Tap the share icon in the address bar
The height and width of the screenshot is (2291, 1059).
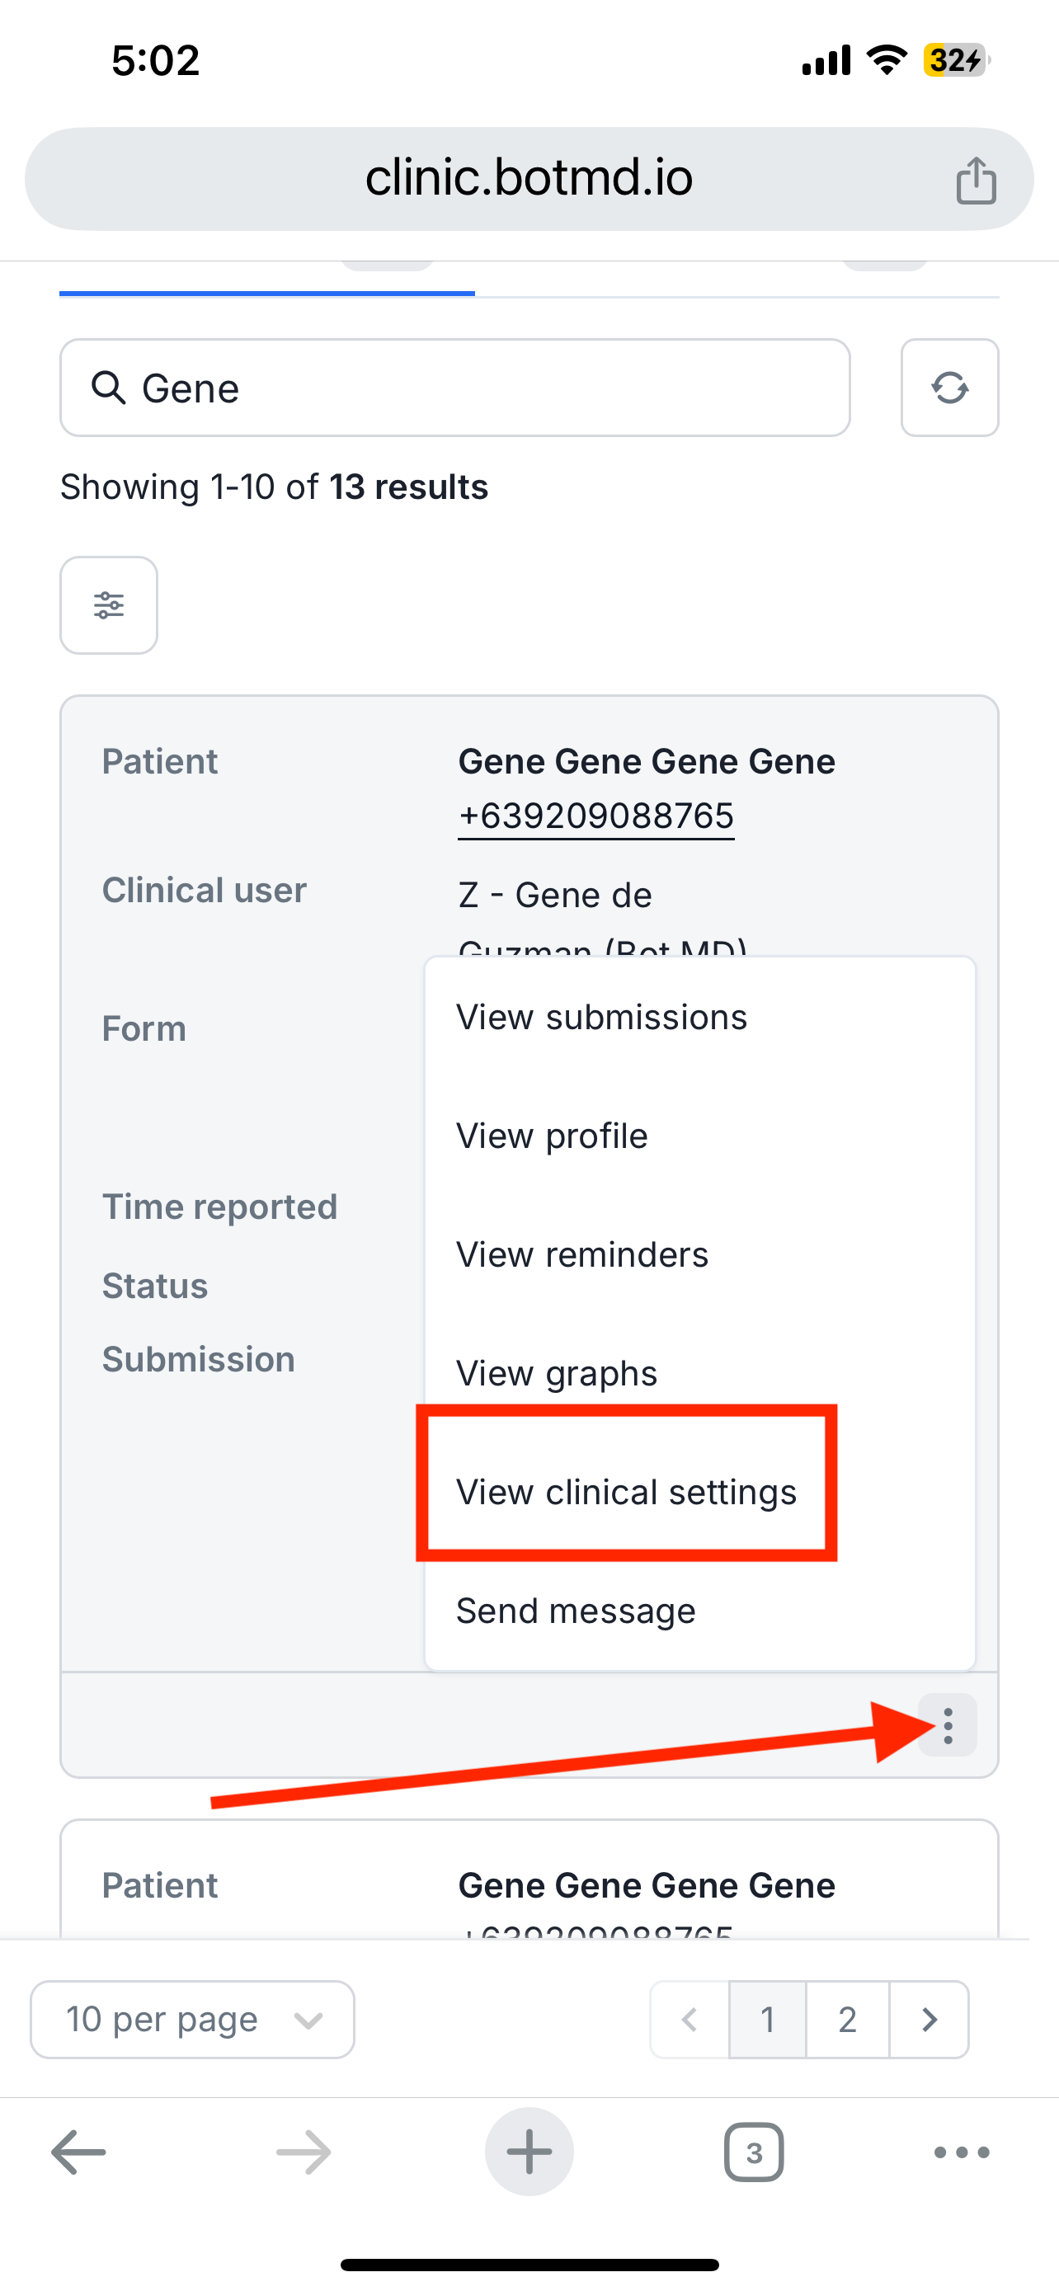coord(977,178)
